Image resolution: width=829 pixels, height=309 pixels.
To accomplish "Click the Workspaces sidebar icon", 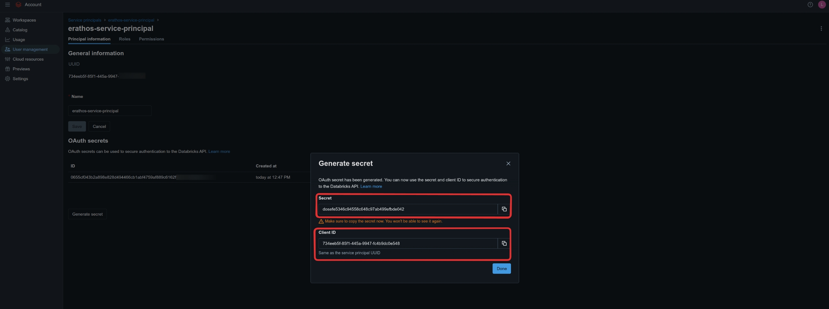I will click(x=8, y=20).
